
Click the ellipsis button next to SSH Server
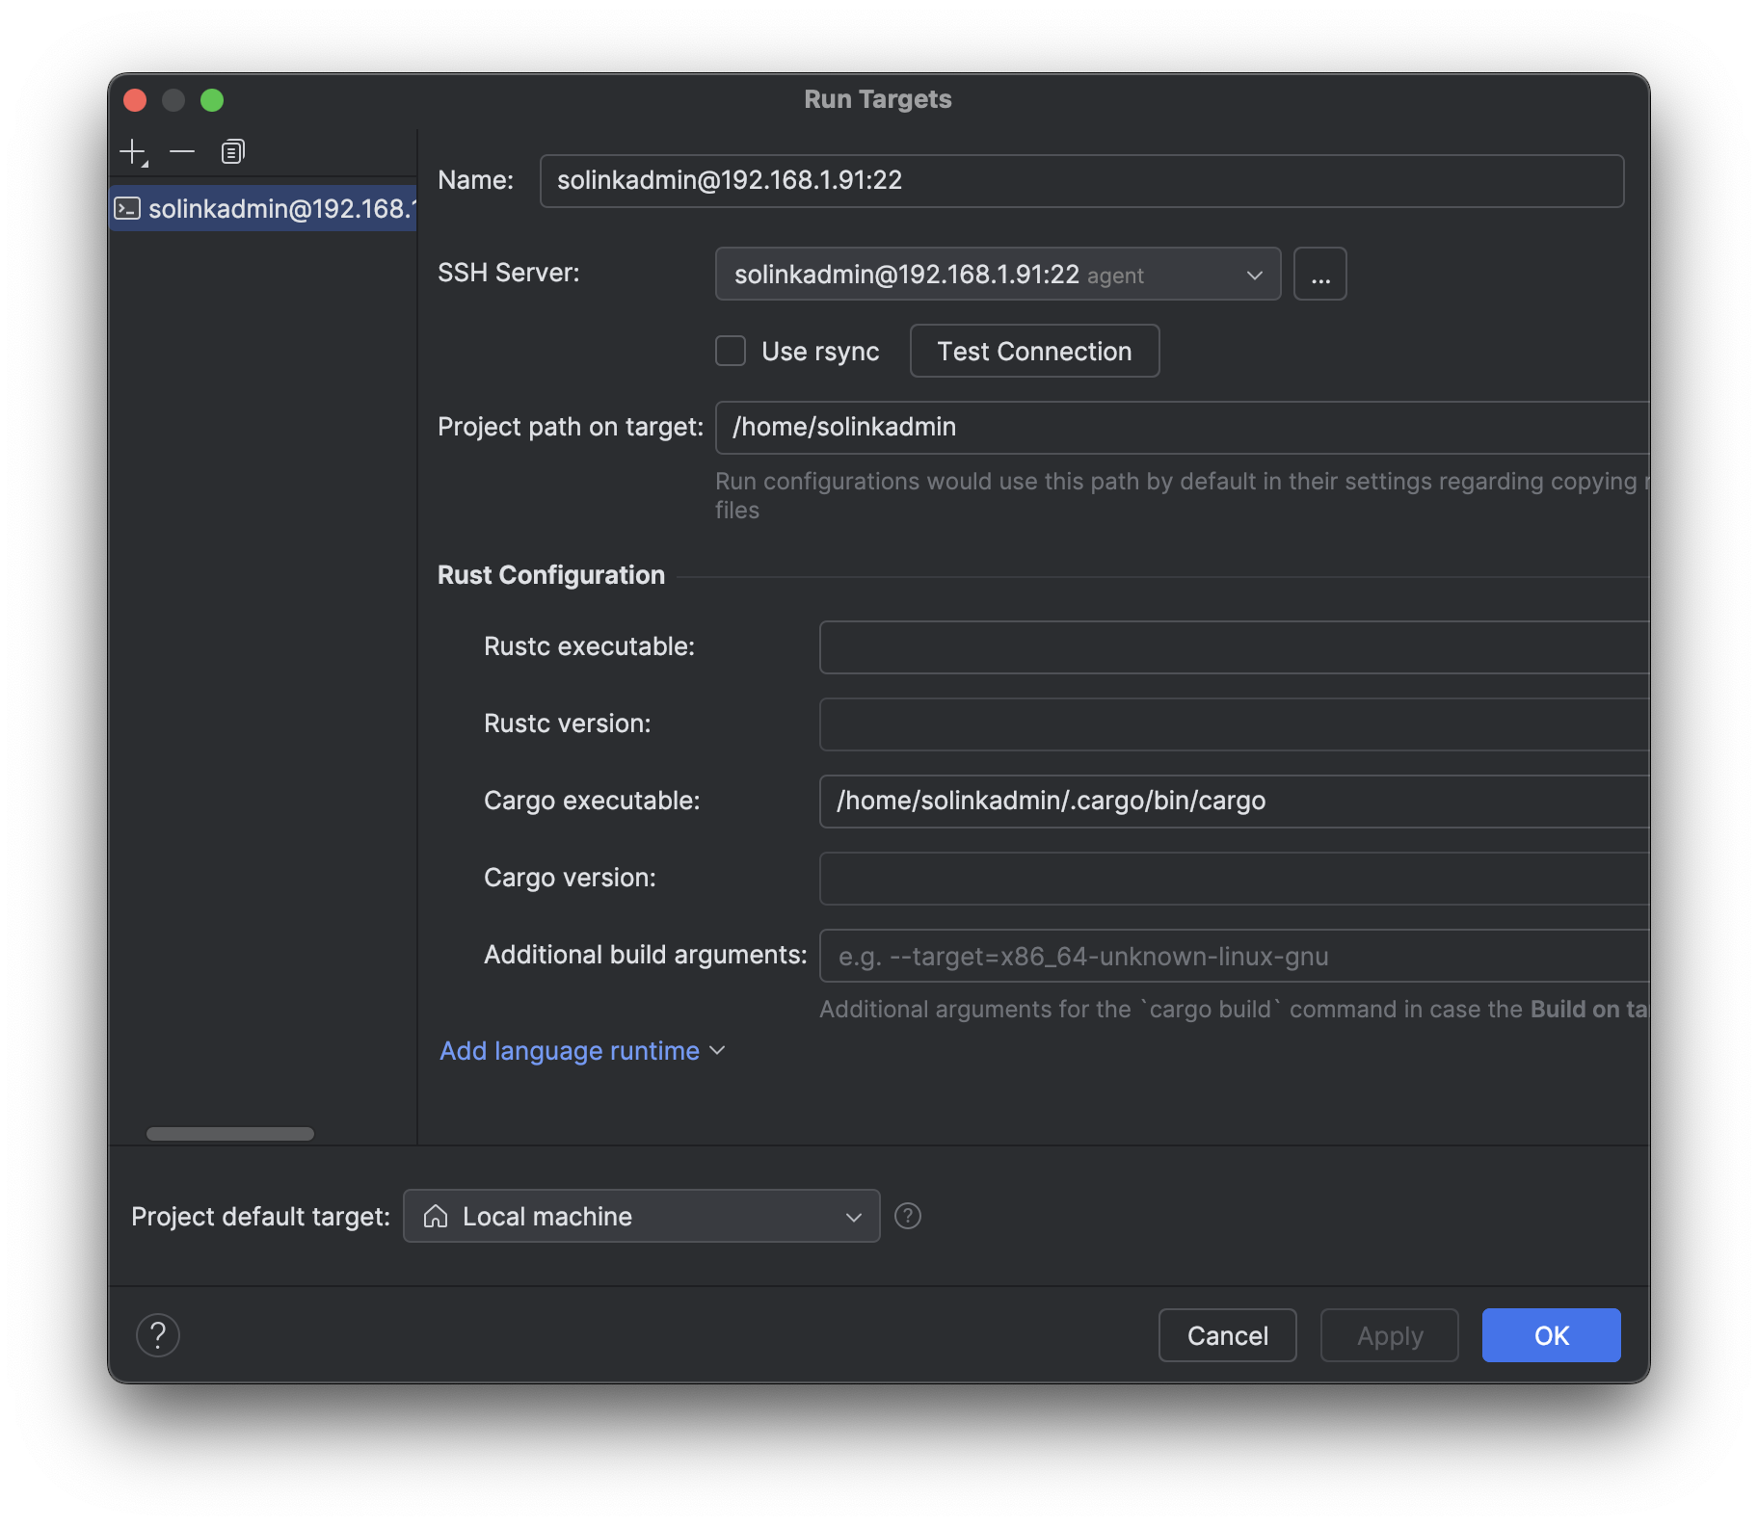[1319, 275]
